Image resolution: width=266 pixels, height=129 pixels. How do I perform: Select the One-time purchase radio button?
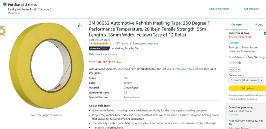tap(265, 107)
